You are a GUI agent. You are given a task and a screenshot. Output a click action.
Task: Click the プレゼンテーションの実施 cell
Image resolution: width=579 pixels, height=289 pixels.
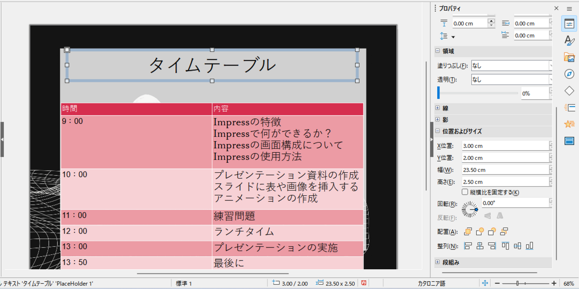tap(288, 249)
